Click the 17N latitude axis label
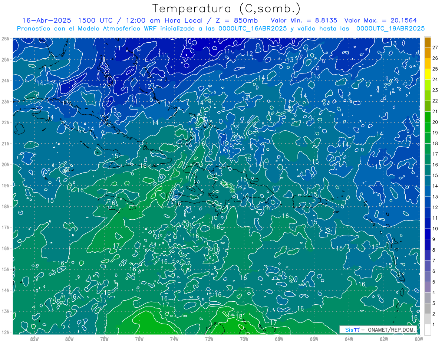The width and height of the screenshot is (445, 344). tap(5, 227)
